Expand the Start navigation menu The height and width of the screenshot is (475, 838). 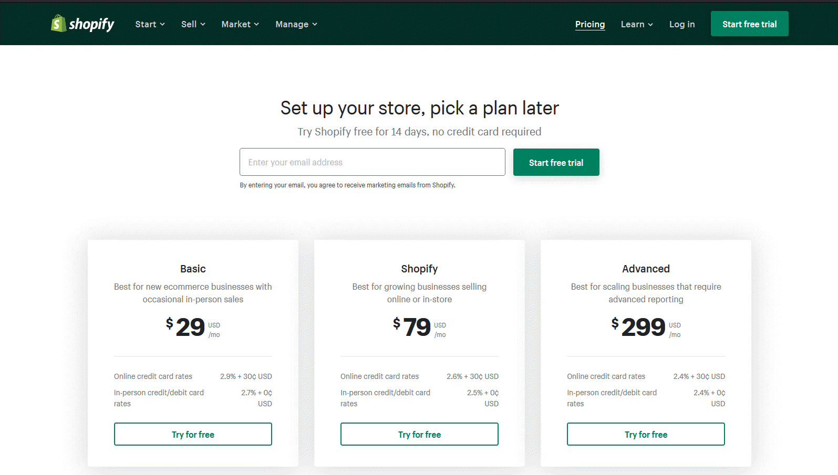[150, 24]
